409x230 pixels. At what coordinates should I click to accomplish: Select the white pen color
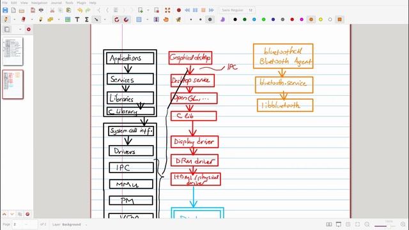click(330, 19)
